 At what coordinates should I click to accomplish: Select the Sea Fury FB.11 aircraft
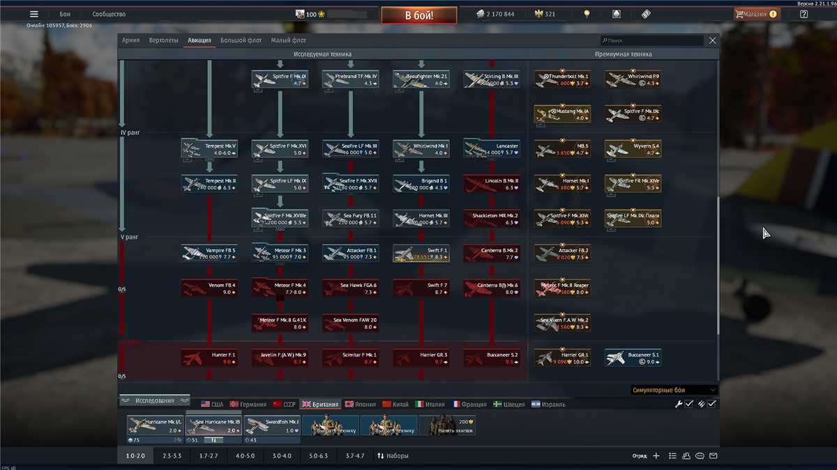click(351, 219)
